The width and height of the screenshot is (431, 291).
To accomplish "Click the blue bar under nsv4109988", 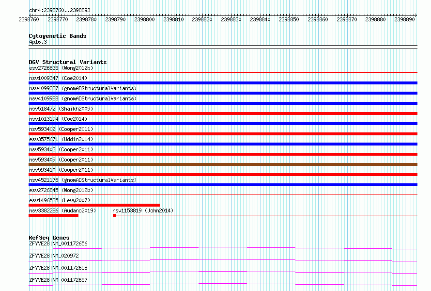I will (223, 103).
